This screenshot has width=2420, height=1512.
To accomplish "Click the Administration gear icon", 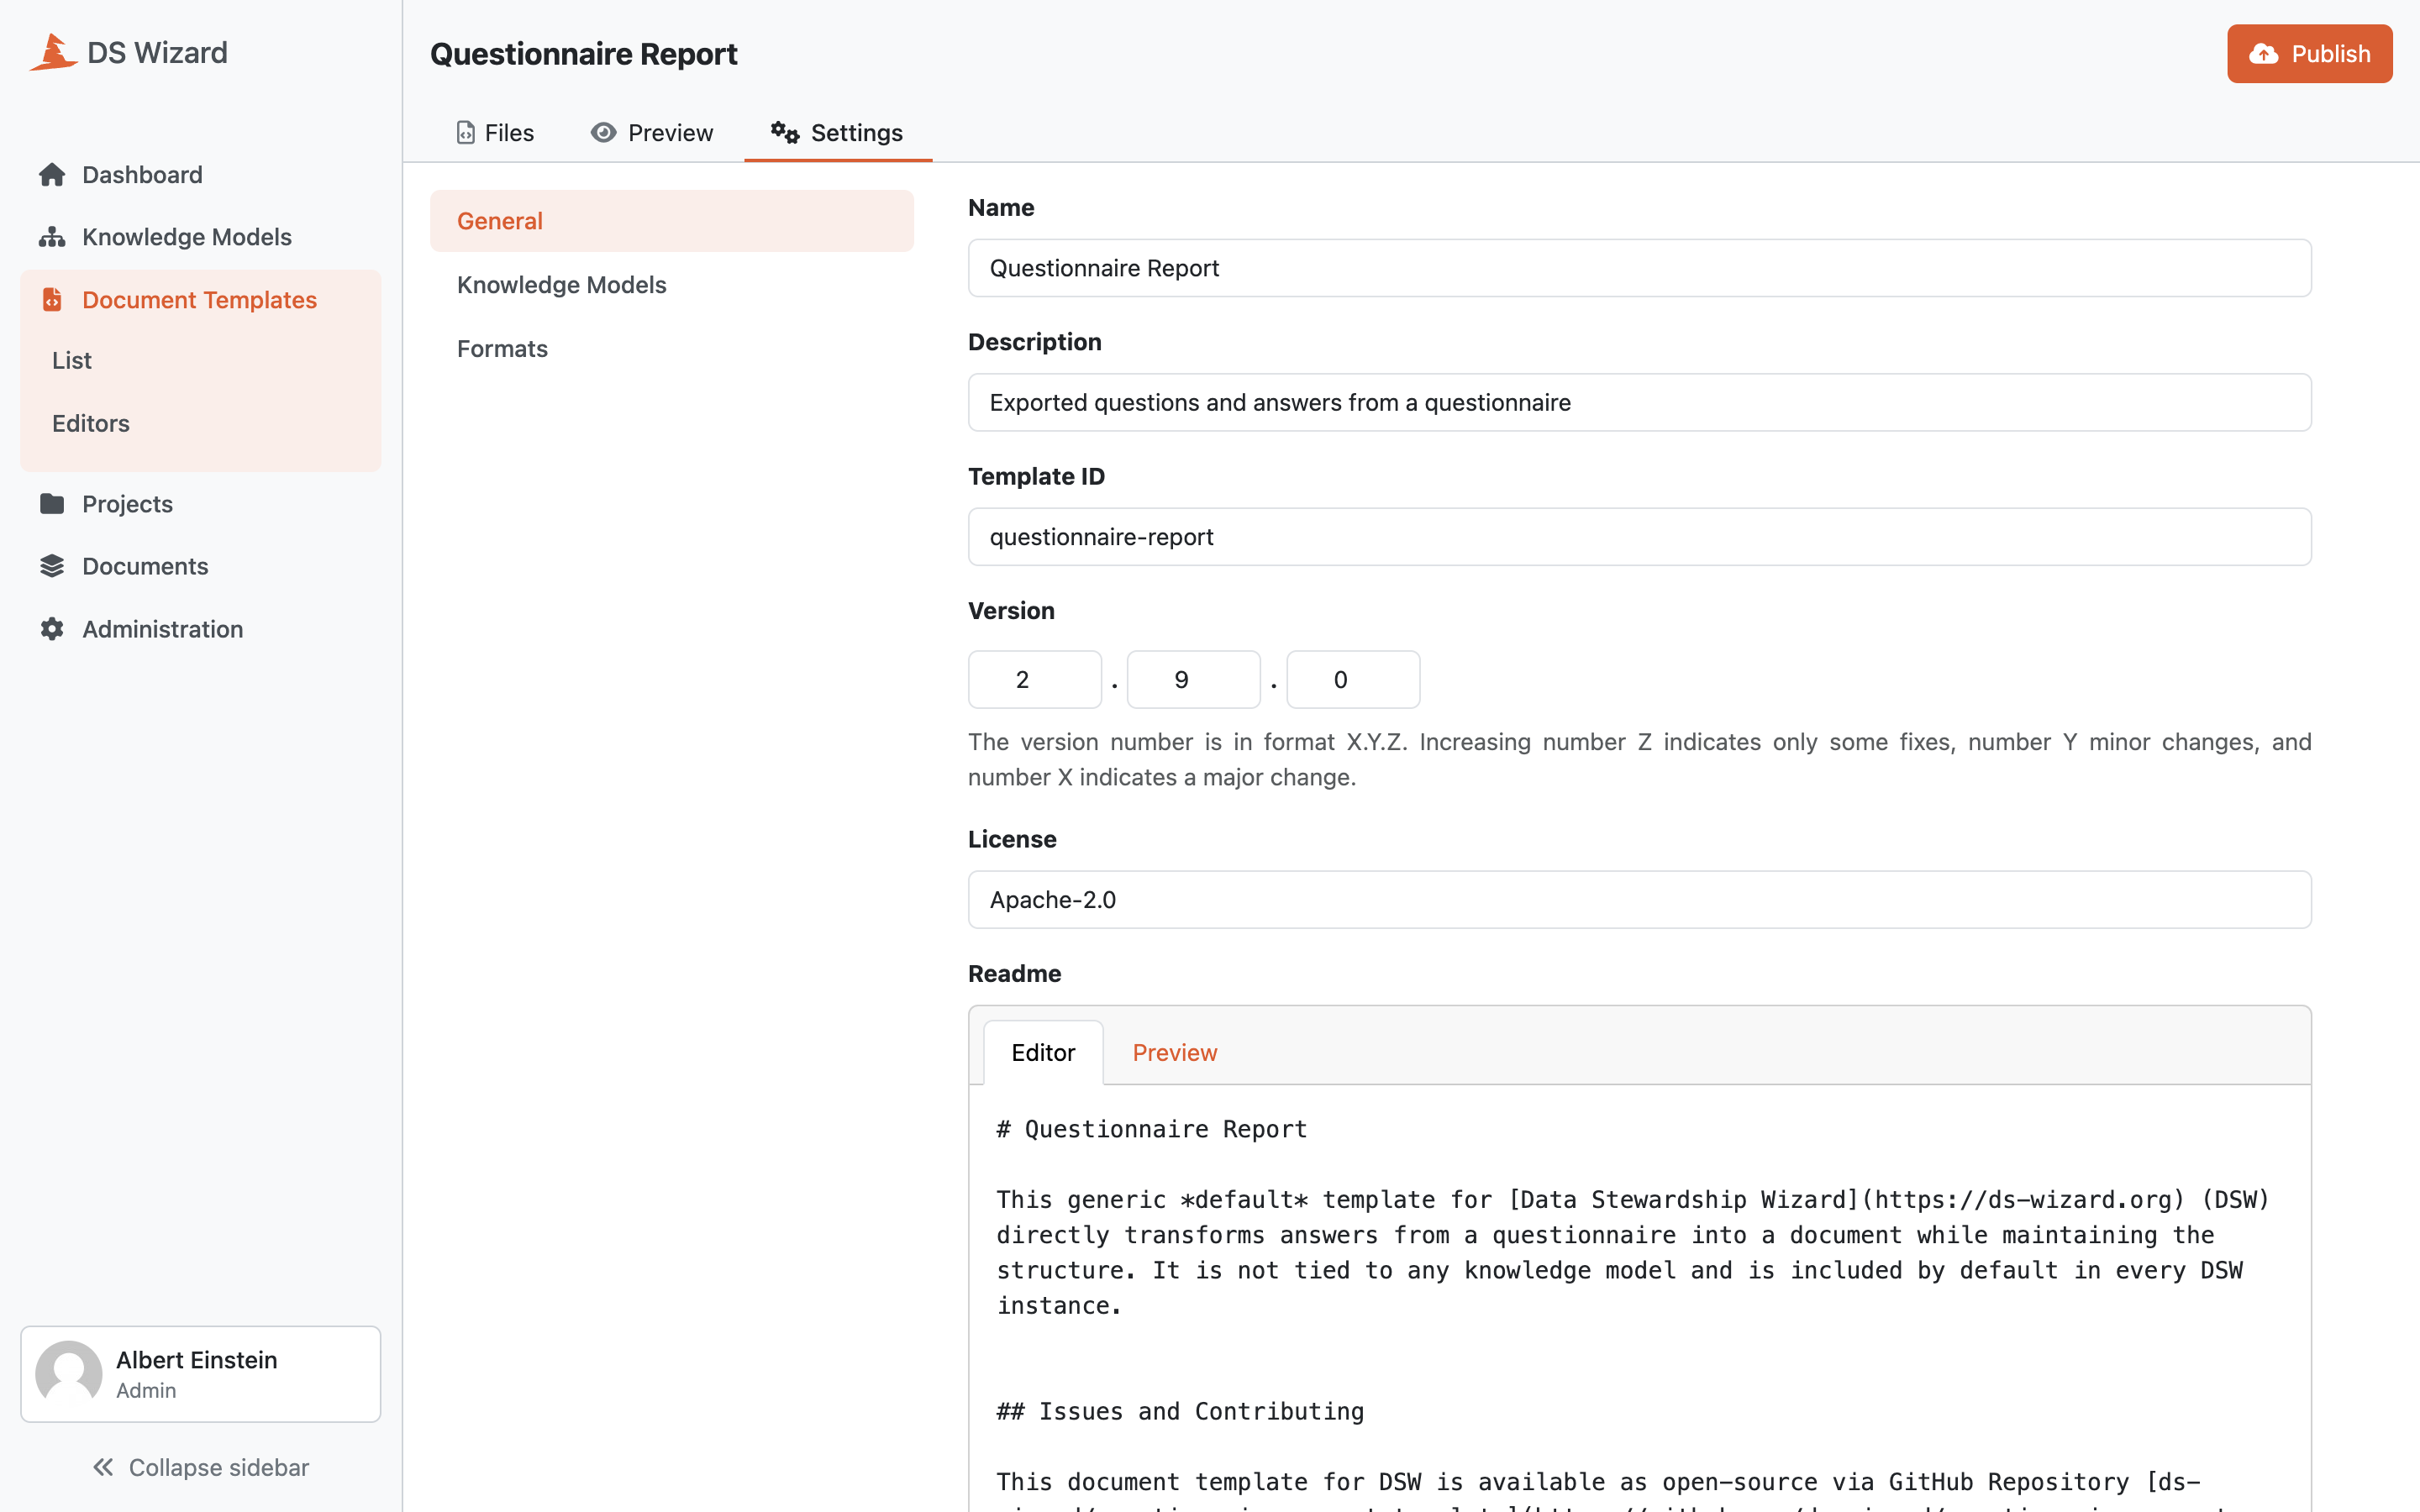I will coord(52,629).
